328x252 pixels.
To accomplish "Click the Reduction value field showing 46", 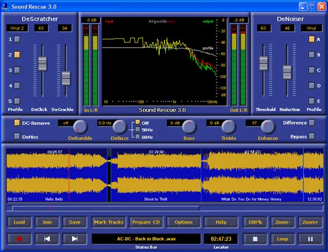I will click(x=287, y=28).
